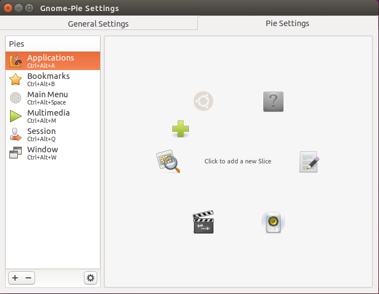The width and height of the screenshot is (379, 294).
Task: Click the Ctrl+Alt+Q shortcut text
Action: click(x=41, y=139)
